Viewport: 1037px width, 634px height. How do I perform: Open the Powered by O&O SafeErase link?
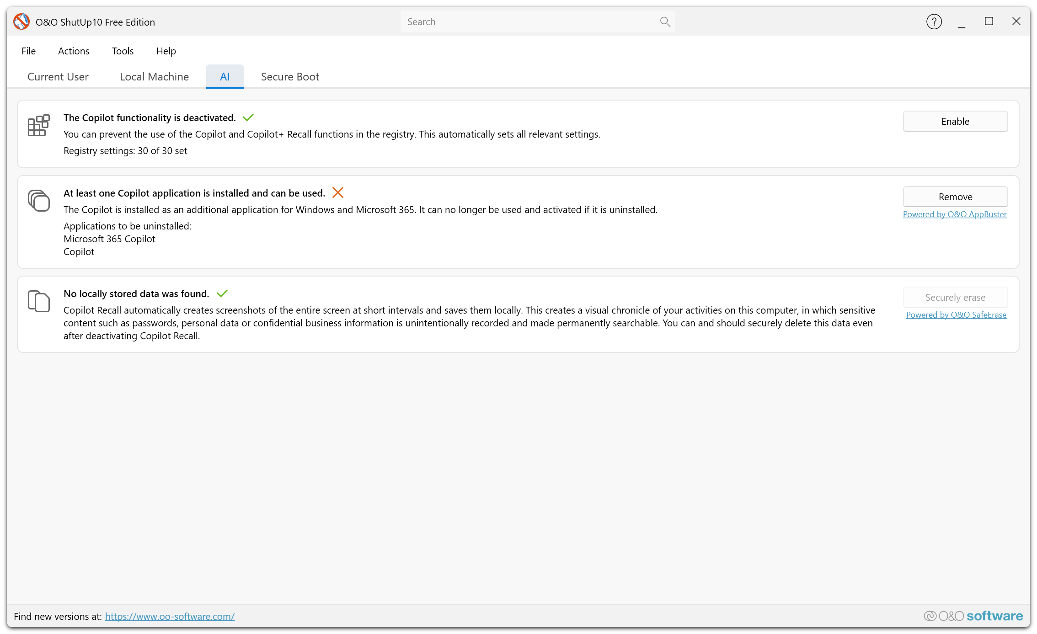tap(956, 315)
